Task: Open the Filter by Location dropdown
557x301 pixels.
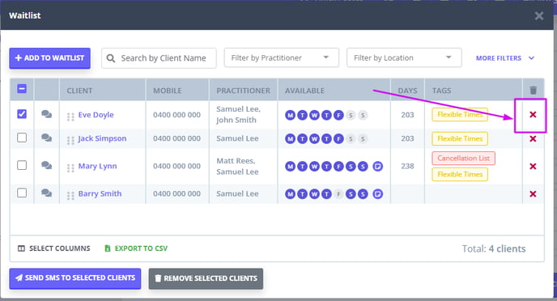Action: click(404, 57)
